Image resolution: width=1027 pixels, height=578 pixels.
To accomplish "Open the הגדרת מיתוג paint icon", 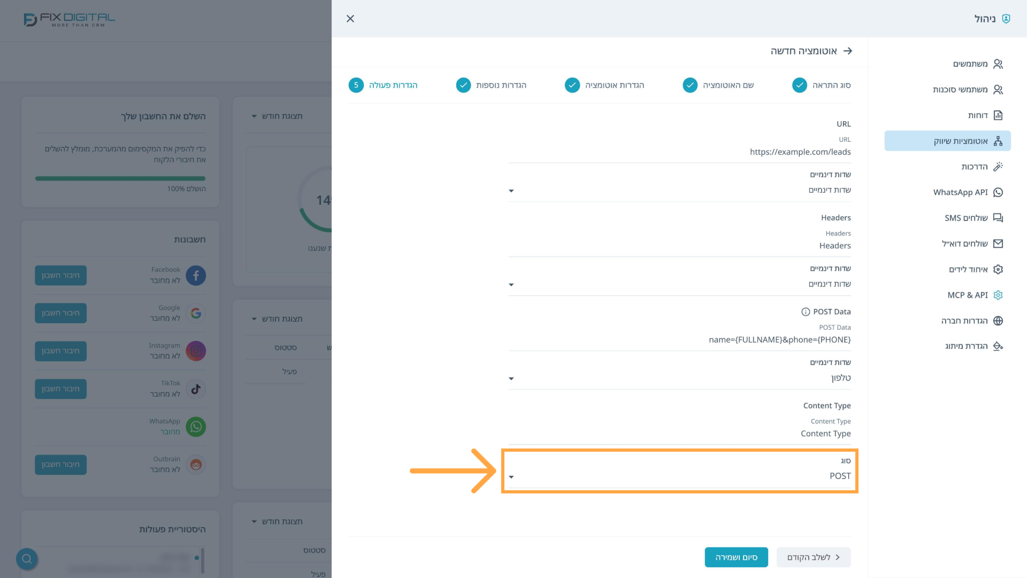I will coord(998,346).
